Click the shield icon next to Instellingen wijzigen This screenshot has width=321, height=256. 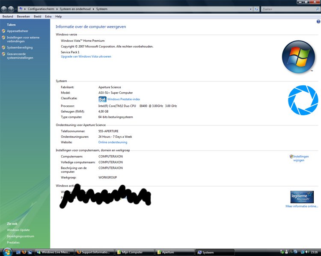pyautogui.click(x=291, y=157)
